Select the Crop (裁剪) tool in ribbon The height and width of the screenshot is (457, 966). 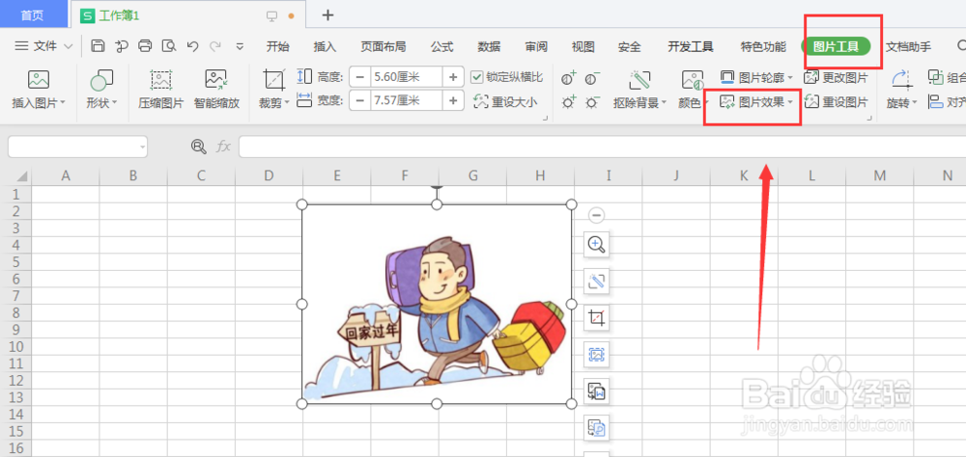click(273, 79)
